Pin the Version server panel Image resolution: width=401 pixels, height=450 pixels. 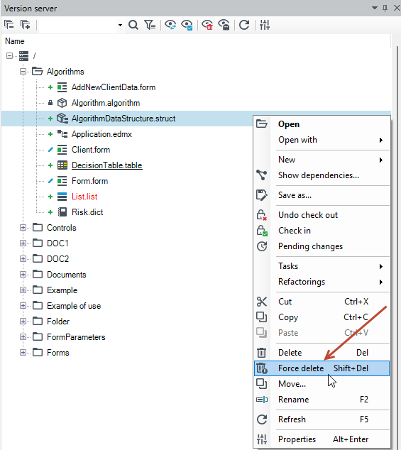(385, 8)
